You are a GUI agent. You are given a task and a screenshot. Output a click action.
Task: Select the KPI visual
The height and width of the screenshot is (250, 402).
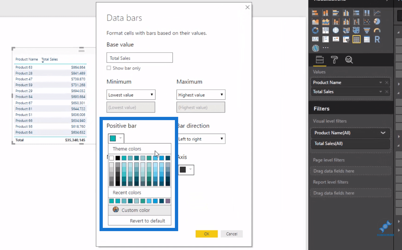pos(336,39)
